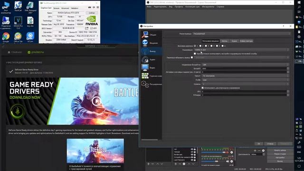Launch Google Chrome from the desktop
This screenshot has width=304, height=171.
(6, 38)
